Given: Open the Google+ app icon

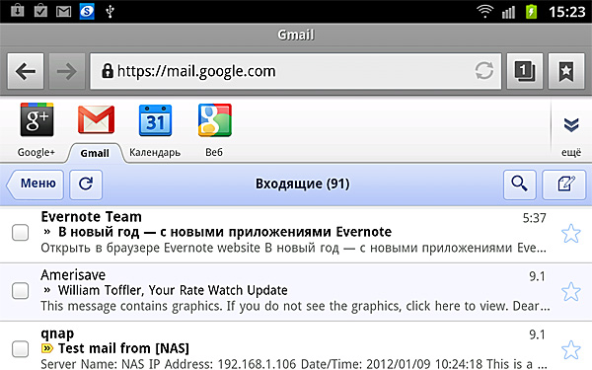Looking at the screenshot, I should (37, 119).
